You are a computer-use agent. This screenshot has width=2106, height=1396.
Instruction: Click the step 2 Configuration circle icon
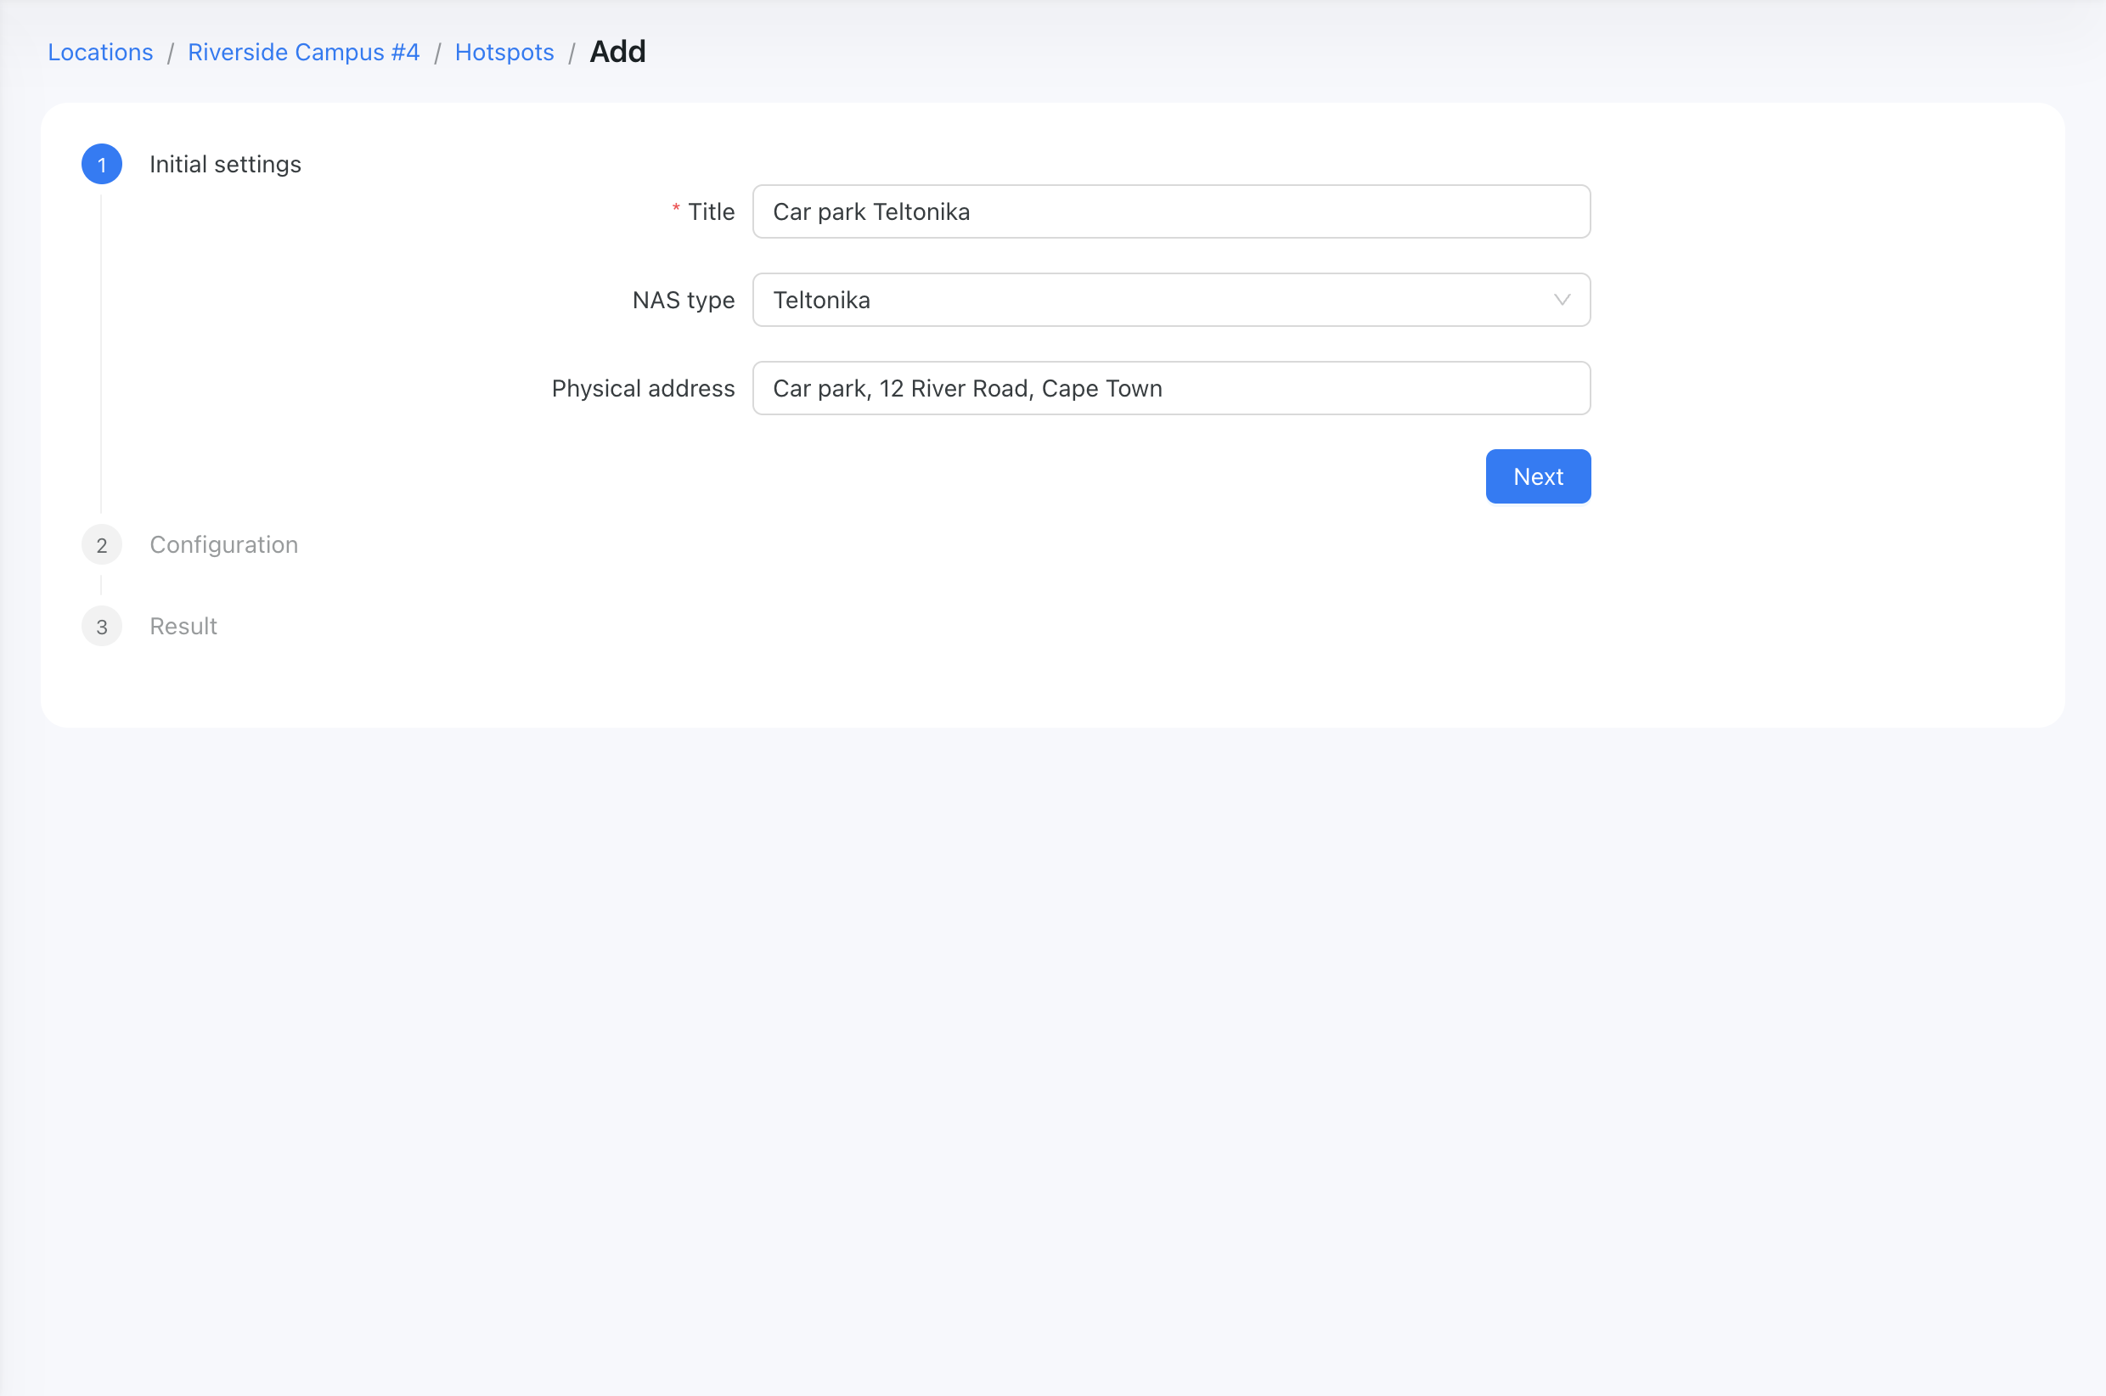(101, 545)
